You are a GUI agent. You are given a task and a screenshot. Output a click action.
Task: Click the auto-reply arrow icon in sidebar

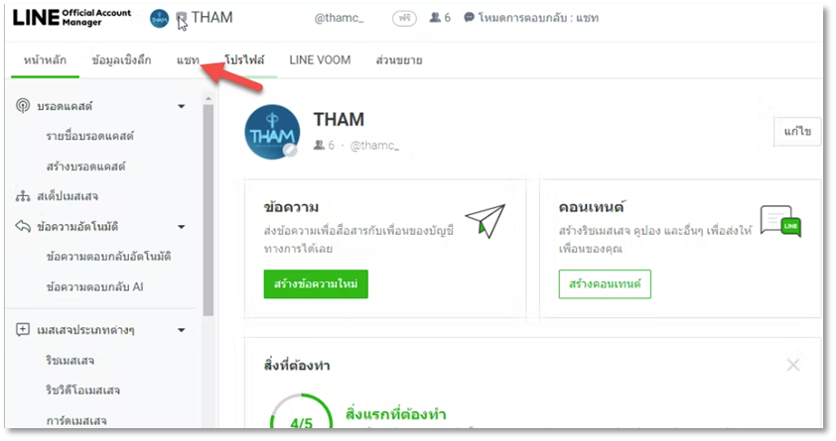23,226
